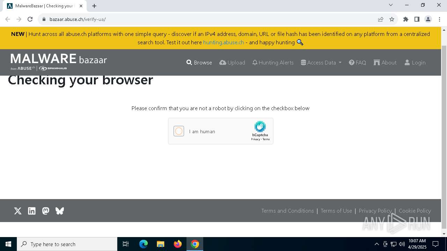Screen dimensions: 447x251
Task: View site info via padlock icon
Action: [x=44, y=19]
